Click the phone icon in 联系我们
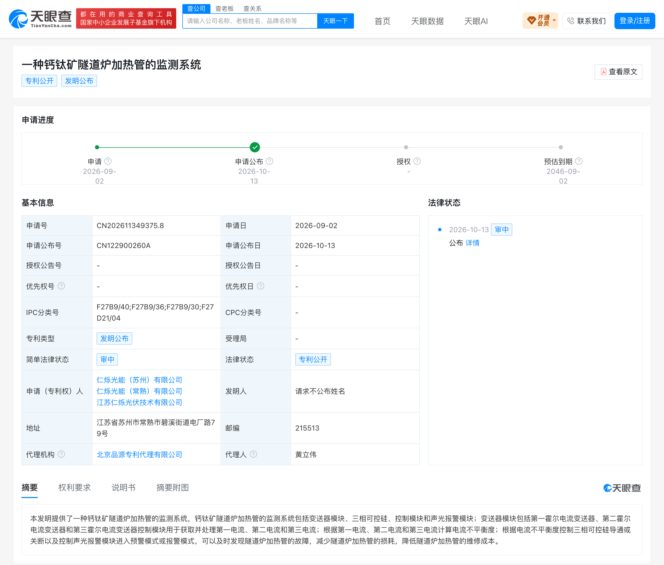The width and height of the screenshot is (664, 565). [x=571, y=21]
